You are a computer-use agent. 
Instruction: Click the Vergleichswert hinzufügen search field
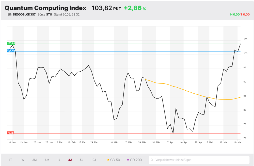click(x=199, y=160)
